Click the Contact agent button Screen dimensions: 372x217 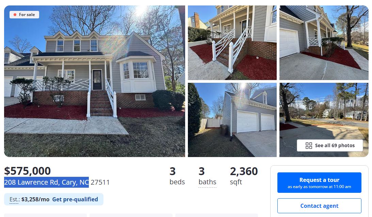(x=319, y=206)
